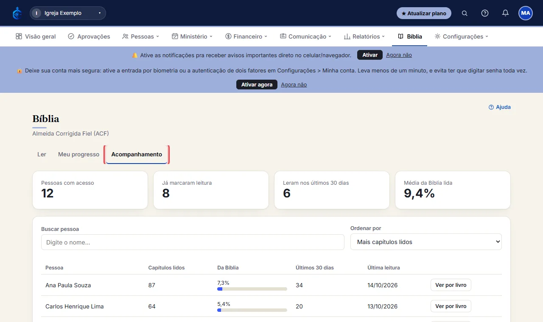Click the Atualizar plano button
Screen dimensions: 543x322
point(424,13)
